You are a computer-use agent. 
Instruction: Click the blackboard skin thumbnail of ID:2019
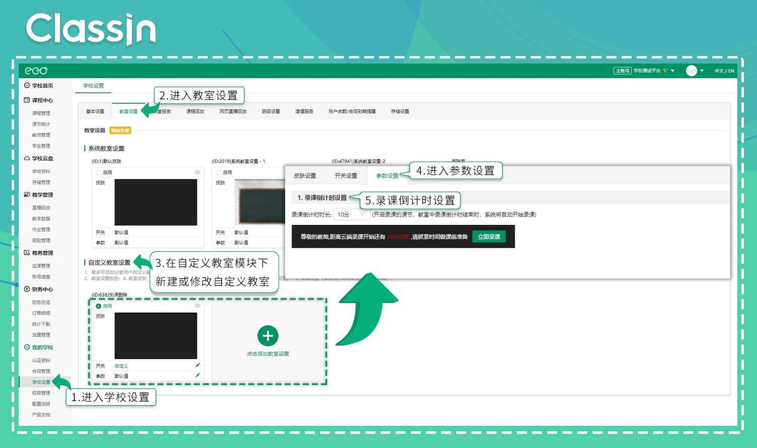tap(260, 202)
